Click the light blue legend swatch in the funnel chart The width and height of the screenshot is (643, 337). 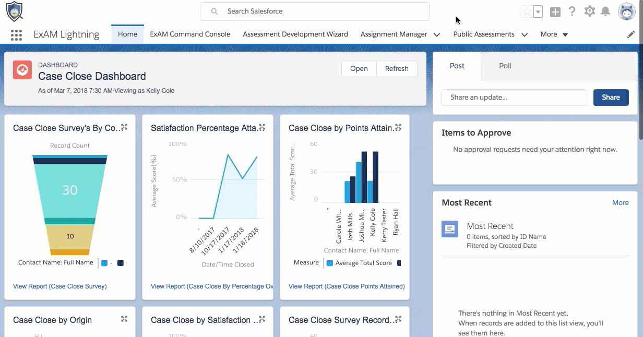tap(104, 263)
